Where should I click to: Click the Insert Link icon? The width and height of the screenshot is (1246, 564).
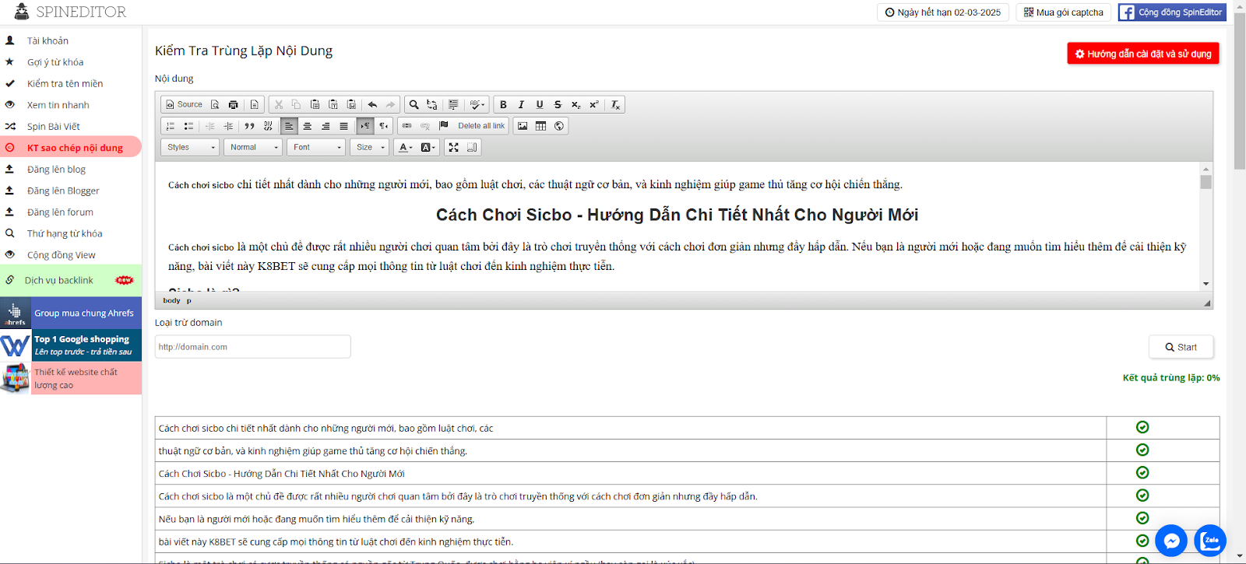coord(407,126)
